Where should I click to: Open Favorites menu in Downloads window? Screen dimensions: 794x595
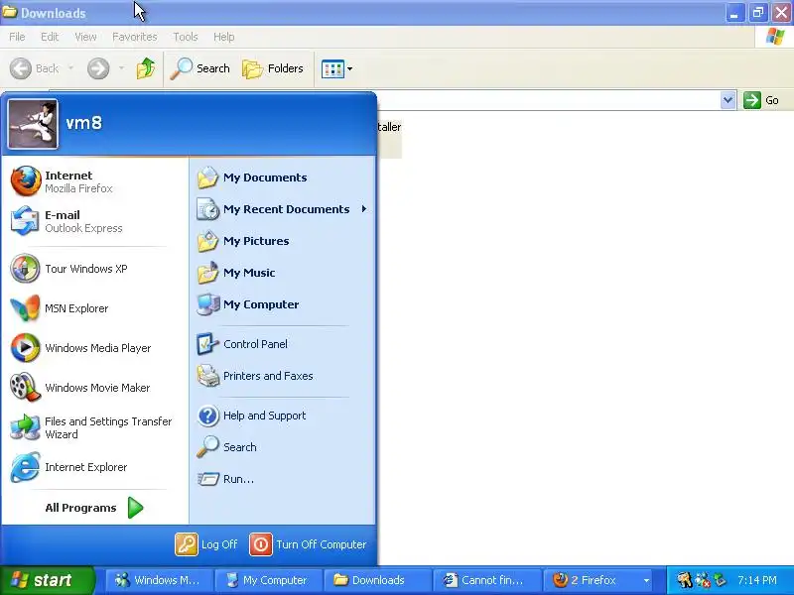(135, 37)
